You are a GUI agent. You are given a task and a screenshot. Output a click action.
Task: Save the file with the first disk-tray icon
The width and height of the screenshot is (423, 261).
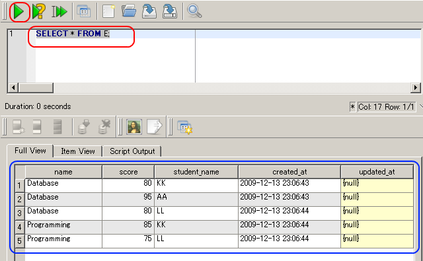(x=149, y=12)
